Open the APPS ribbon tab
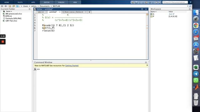Viewport: 200px width, 112px height. (33, 2)
